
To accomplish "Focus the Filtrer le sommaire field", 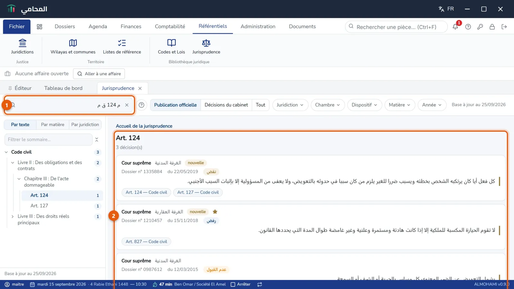I will (48, 140).
